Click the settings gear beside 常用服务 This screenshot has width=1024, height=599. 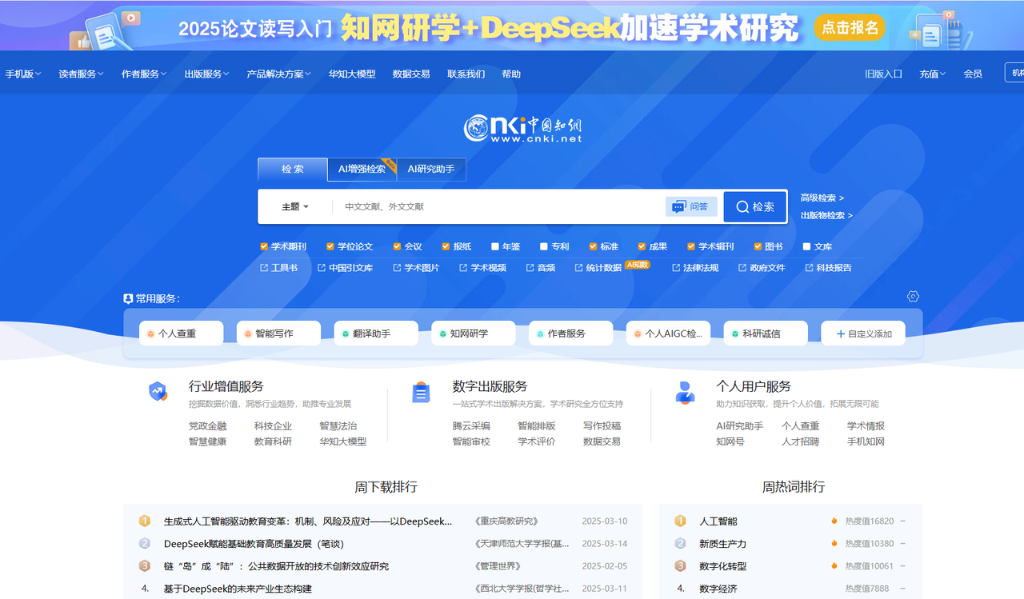click(913, 297)
